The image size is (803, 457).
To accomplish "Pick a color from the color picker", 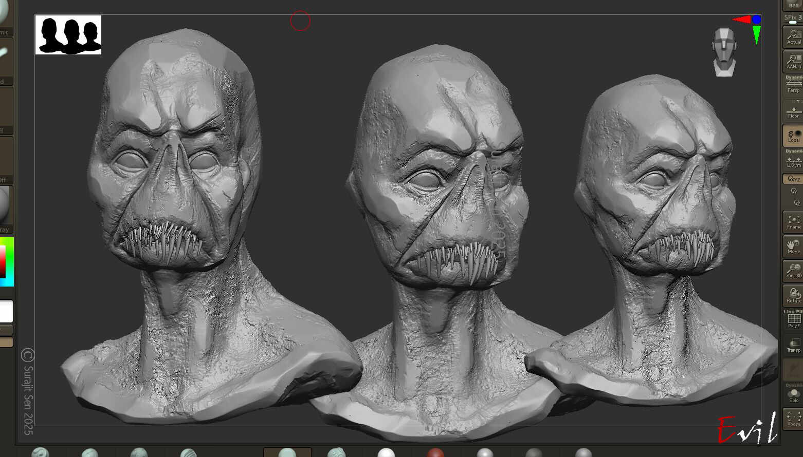I will click(5, 262).
